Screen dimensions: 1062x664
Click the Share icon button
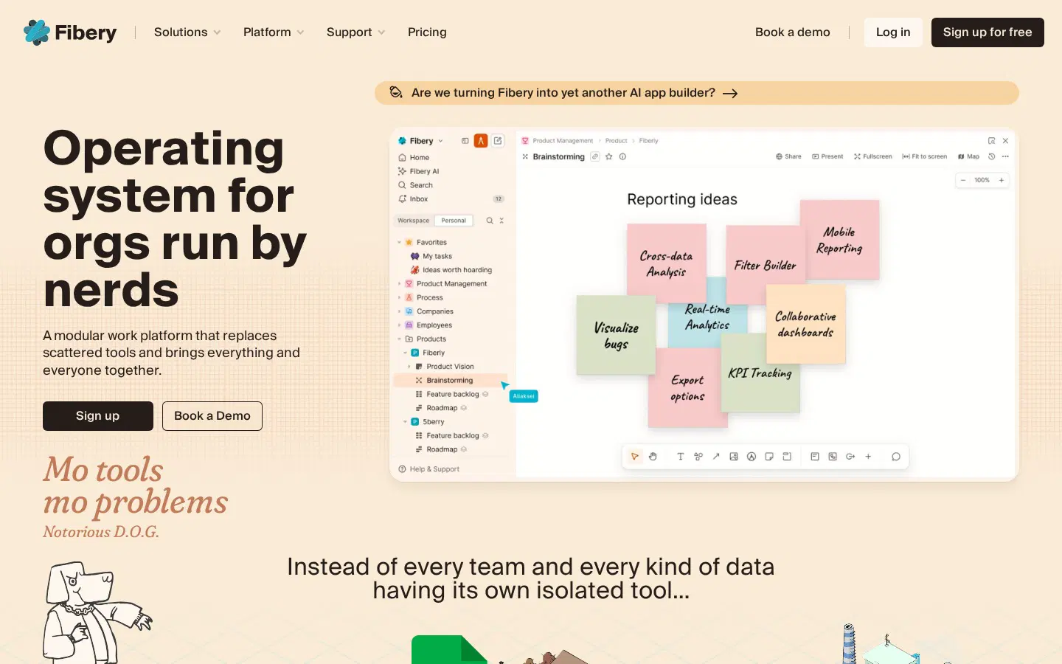(788, 156)
